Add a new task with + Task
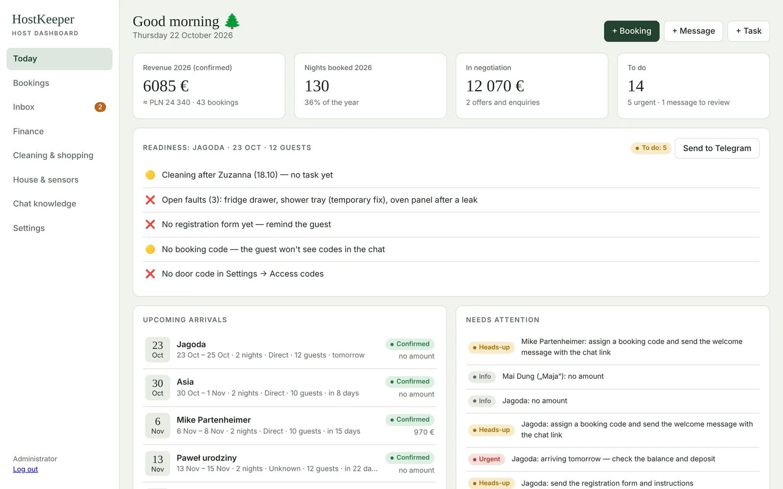 tap(748, 31)
